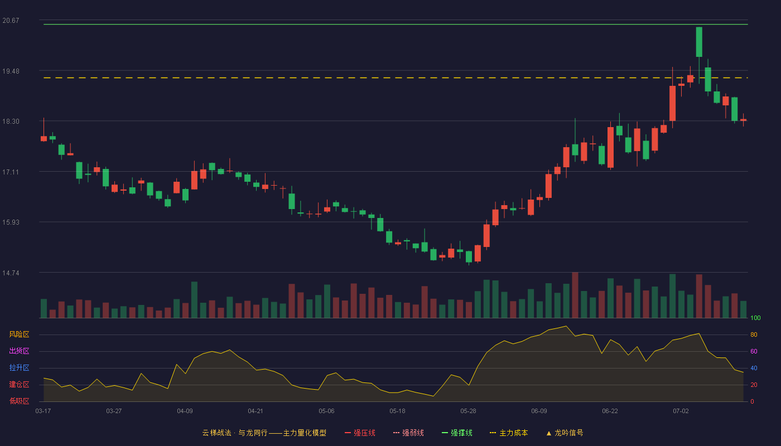Screen dimensions: 781x446
Task: Click the 03-27 date label
Action: click(114, 411)
